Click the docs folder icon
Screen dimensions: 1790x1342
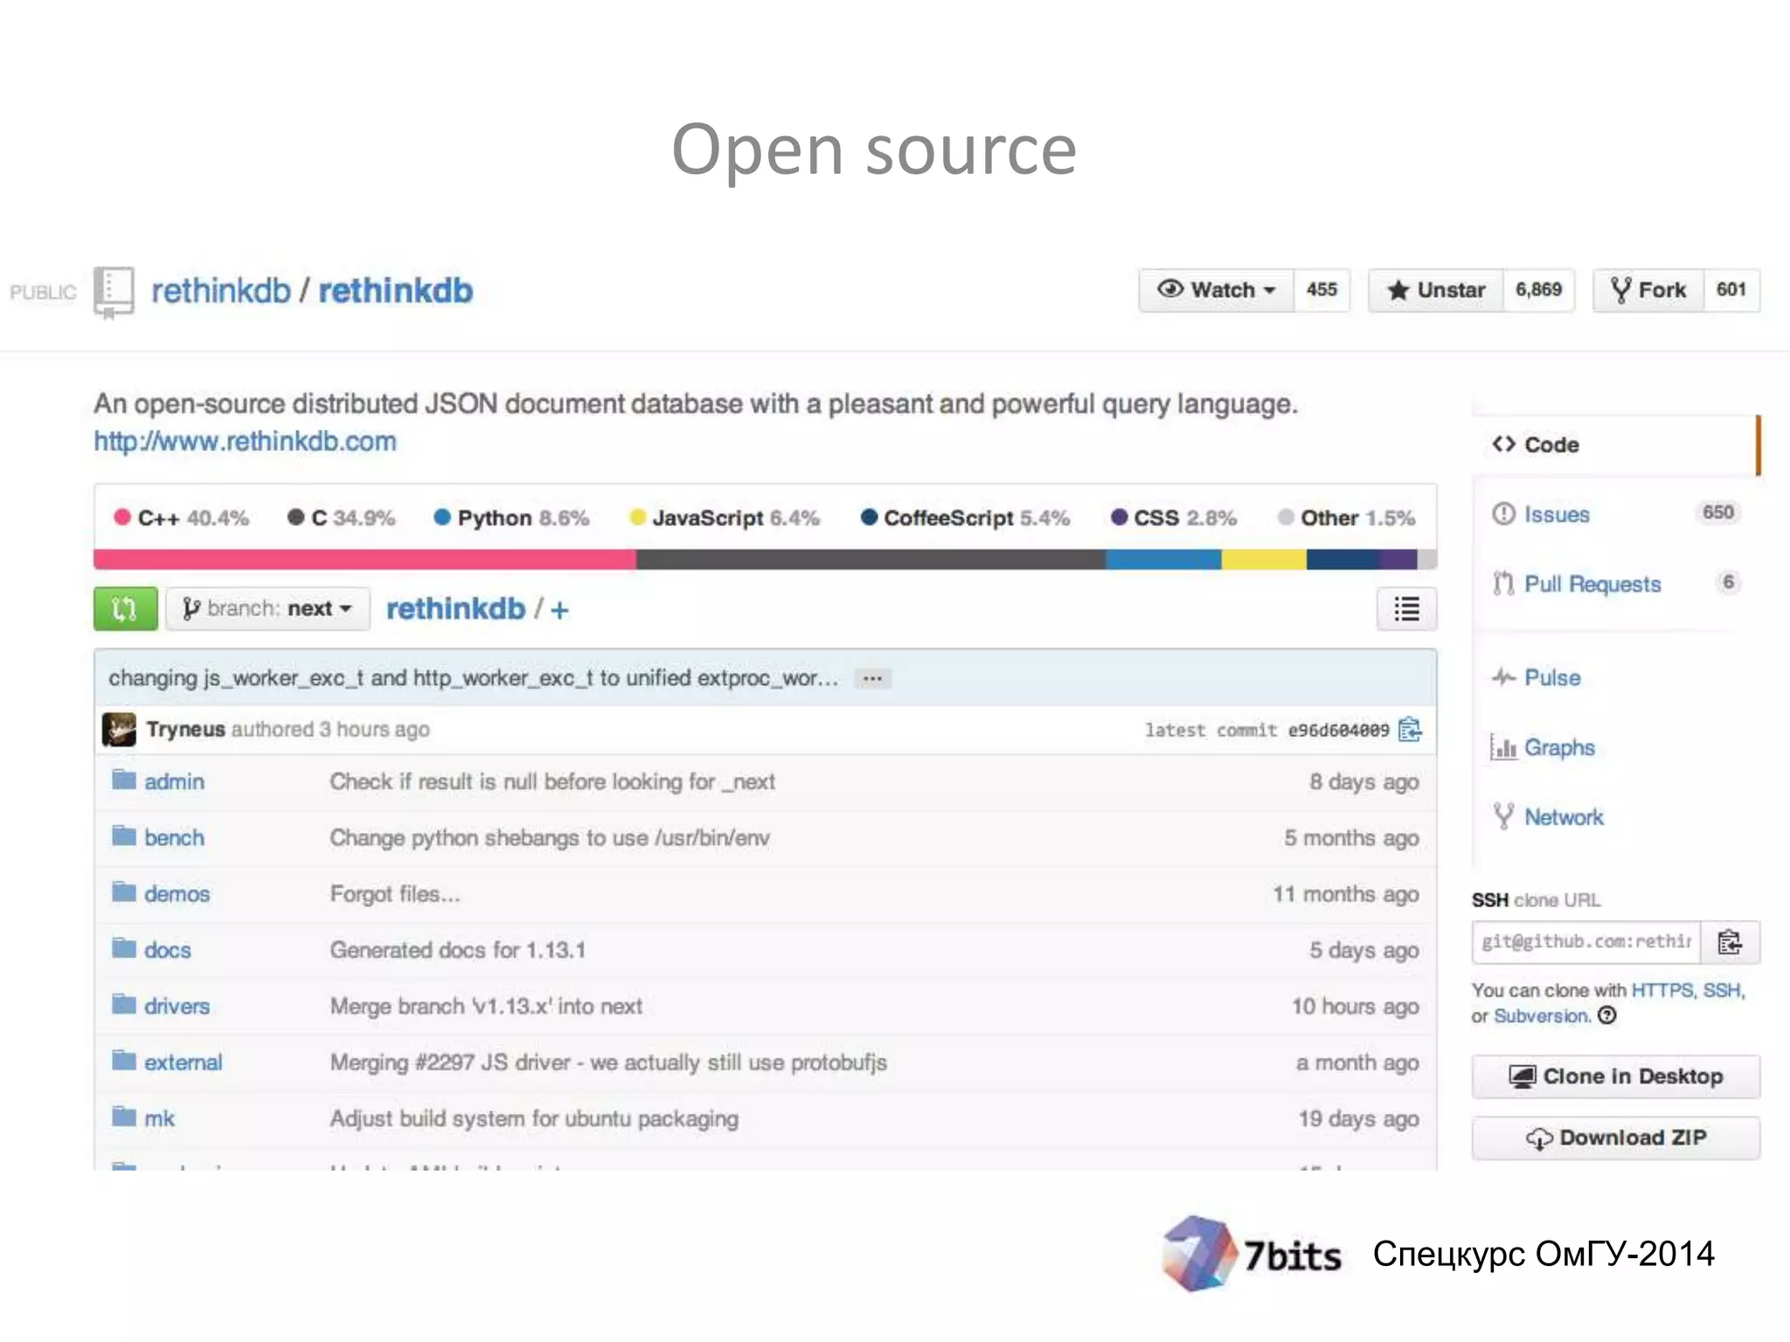[x=124, y=948]
